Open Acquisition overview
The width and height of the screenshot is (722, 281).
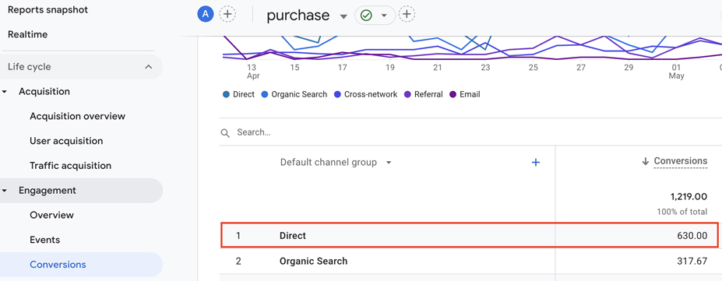click(77, 116)
